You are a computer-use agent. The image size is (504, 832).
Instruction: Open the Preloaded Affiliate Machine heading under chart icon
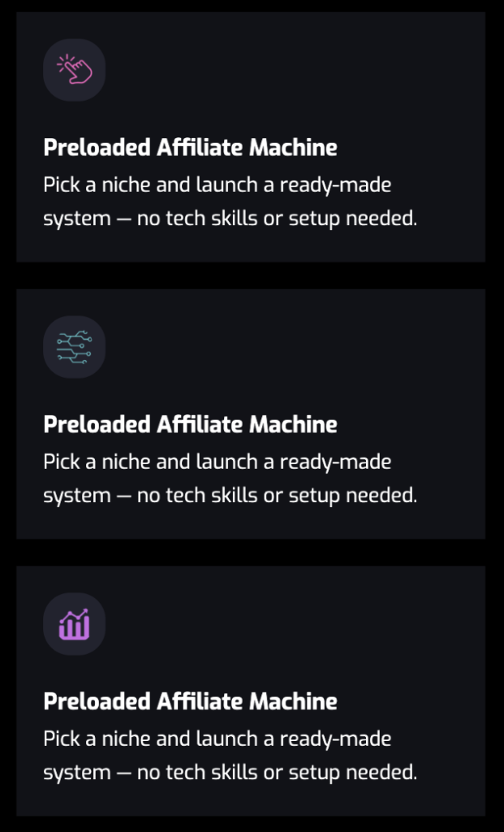pyautogui.click(x=190, y=702)
